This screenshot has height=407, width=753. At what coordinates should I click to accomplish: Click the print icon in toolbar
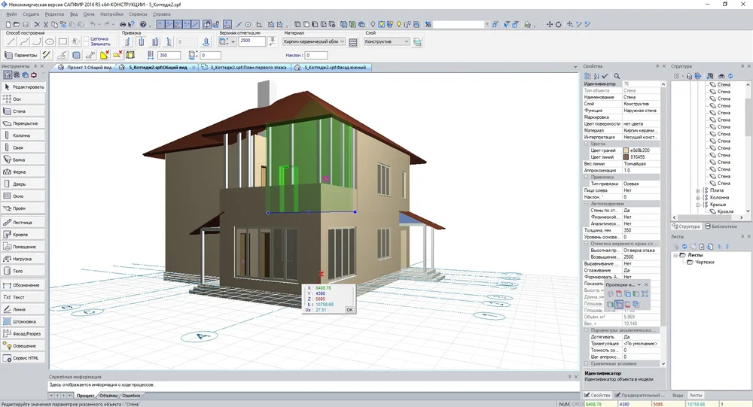coord(123,24)
